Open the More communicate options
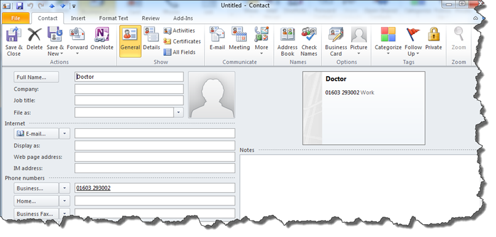The image size is (496, 237). 262,42
